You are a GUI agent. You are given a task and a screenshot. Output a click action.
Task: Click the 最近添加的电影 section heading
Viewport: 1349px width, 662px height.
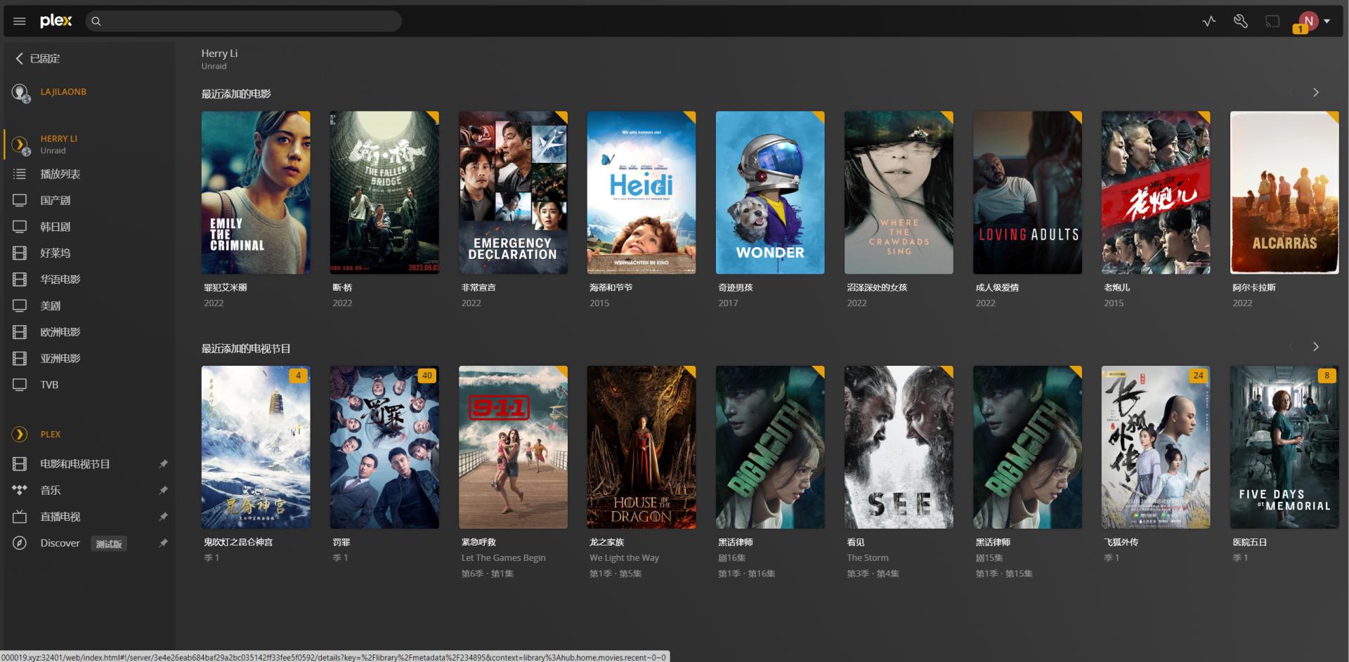236,94
